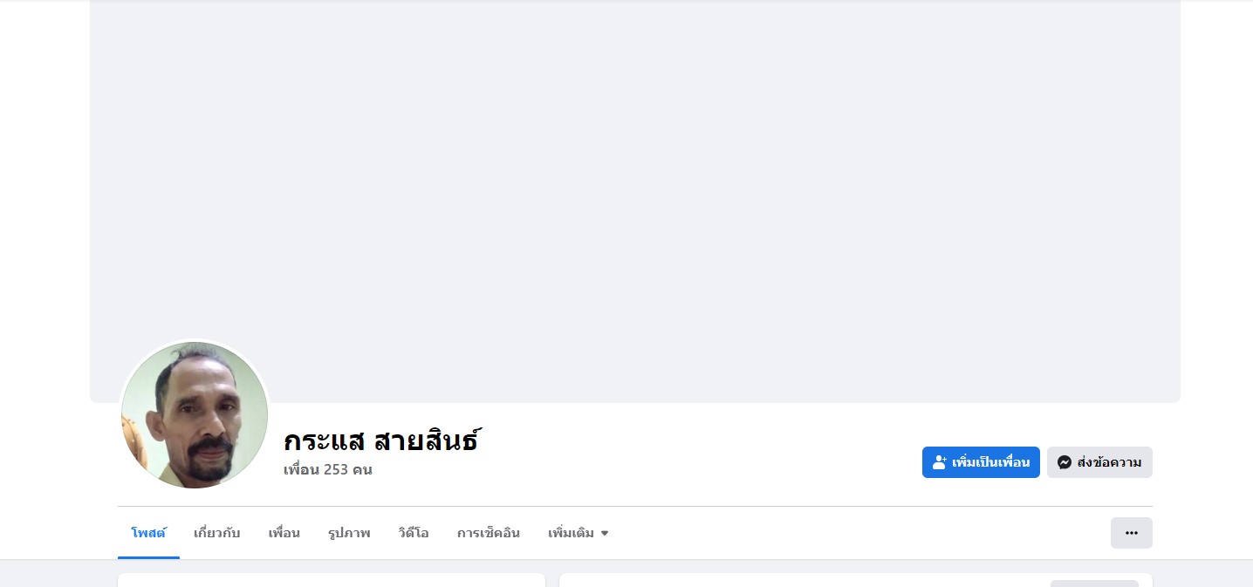The height and width of the screenshot is (587, 1253).
Task: View the การเช็คอิน tab
Action: pyautogui.click(x=489, y=533)
